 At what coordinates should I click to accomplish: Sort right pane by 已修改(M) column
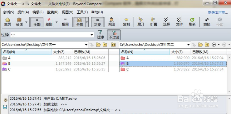click(x=209, y=52)
